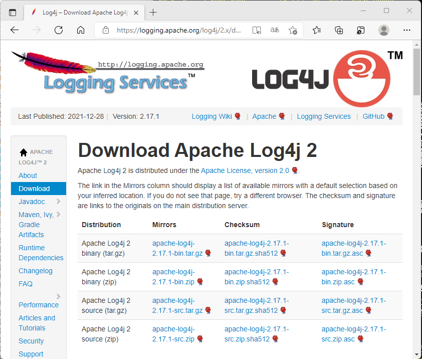Open the src.zip.sha512 checksum link
Image resolution: width=422 pixels, height=359 pixels.
257,334
